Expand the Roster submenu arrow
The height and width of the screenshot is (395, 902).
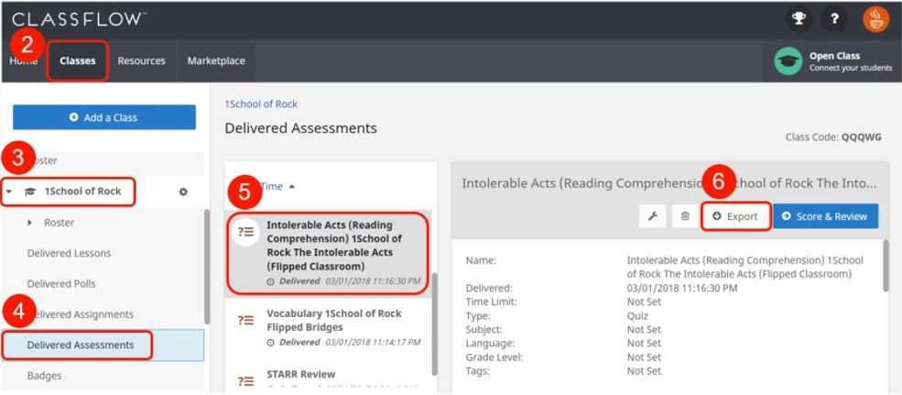coord(29,223)
